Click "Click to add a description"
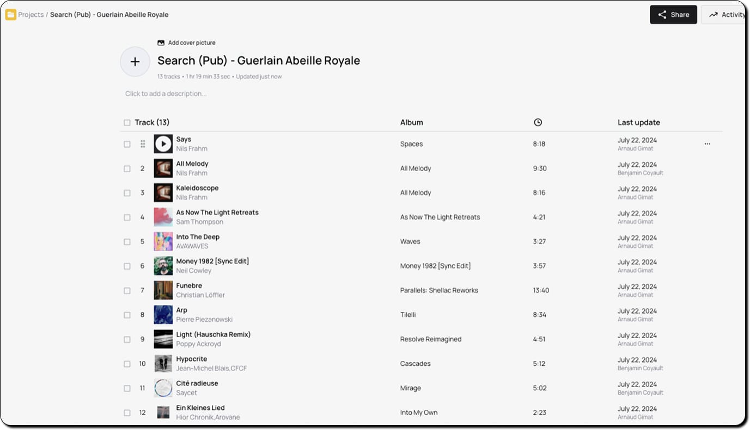 click(x=166, y=94)
